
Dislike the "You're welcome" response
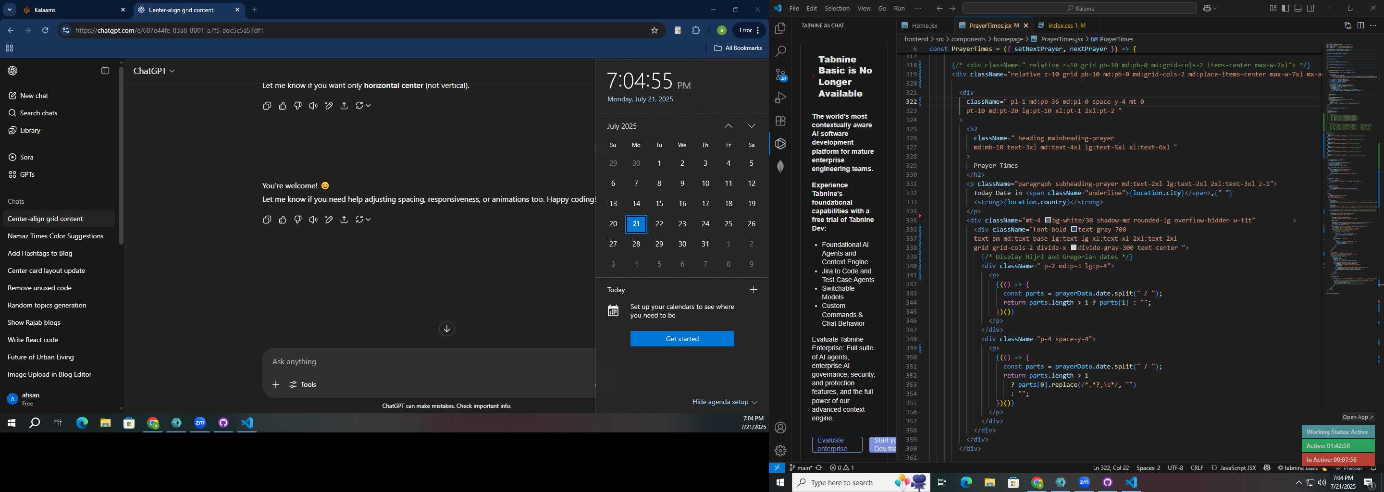coord(297,220)
